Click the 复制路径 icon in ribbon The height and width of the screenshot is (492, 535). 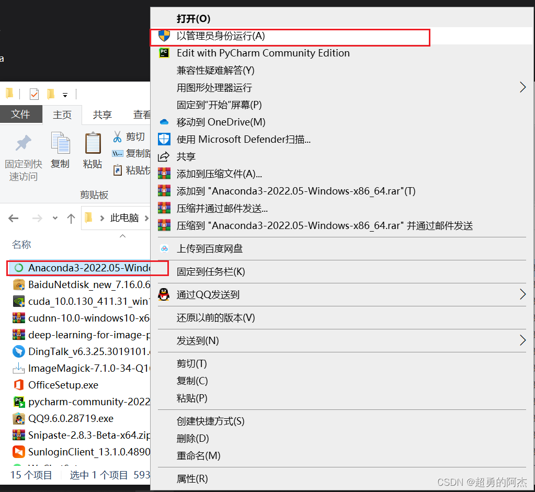117,154
